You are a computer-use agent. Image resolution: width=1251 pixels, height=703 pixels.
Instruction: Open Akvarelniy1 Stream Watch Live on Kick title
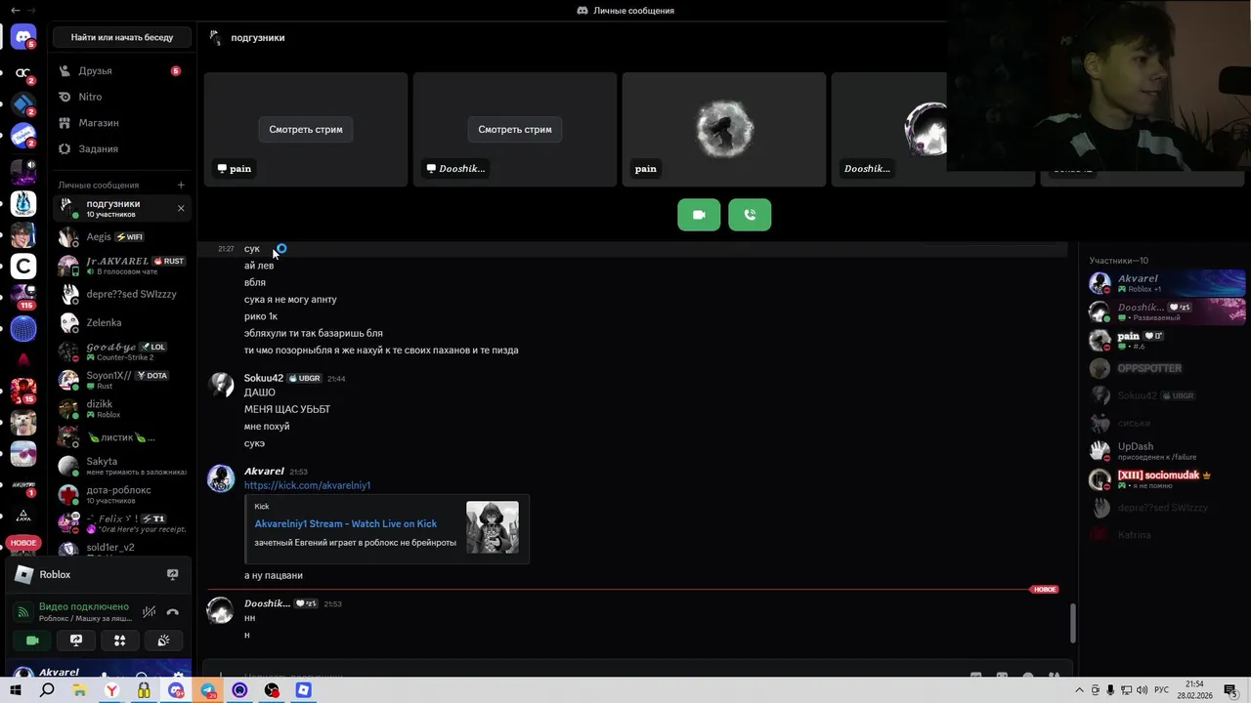point(346,524)
